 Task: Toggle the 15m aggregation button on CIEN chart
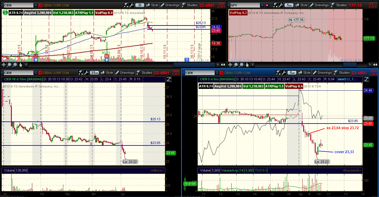[x=94, y=73]
